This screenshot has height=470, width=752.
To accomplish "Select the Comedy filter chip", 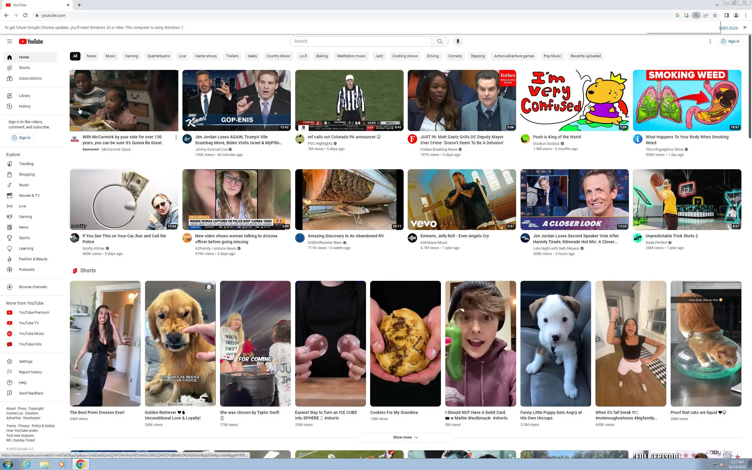I will point(455,56).
